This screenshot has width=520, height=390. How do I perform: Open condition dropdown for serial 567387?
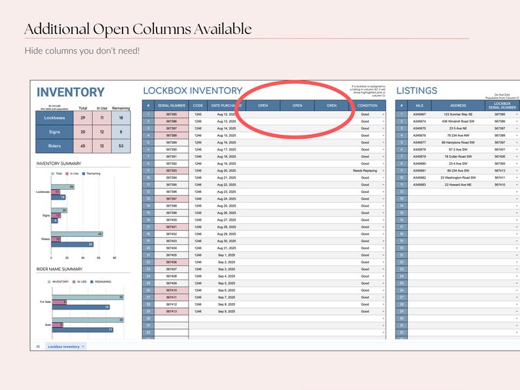click(383, 128)
